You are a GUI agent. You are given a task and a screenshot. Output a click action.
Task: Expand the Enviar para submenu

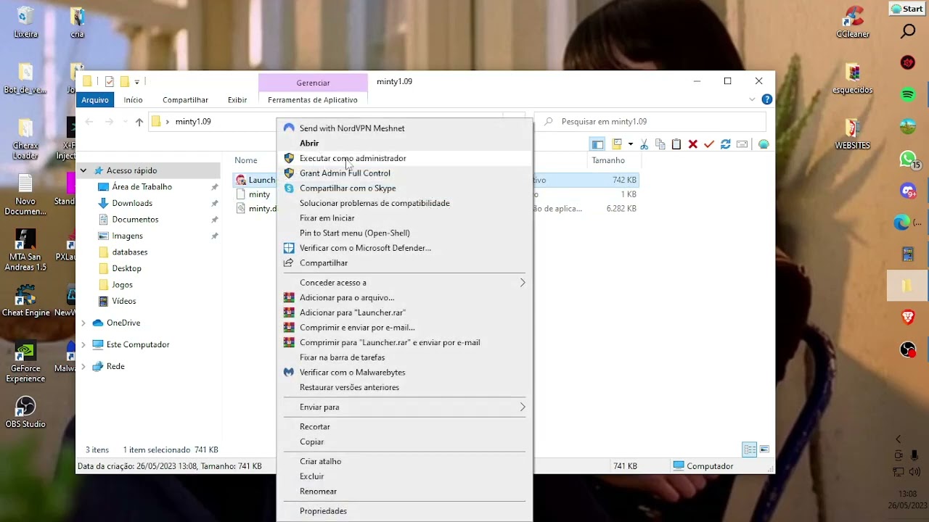[x=404, y=407]
